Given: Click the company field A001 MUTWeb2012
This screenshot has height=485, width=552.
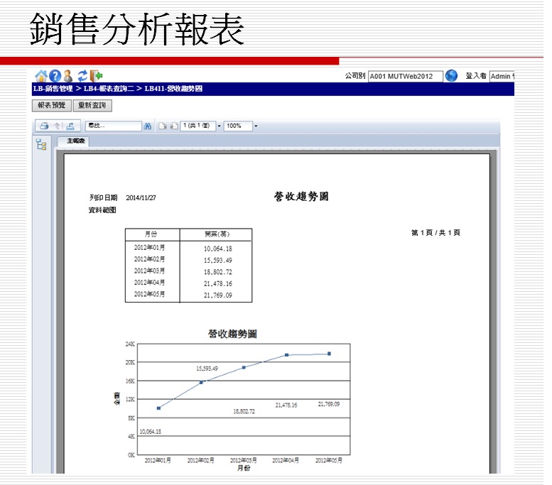Looking at the screenshot, I should [x=405, y=76].
